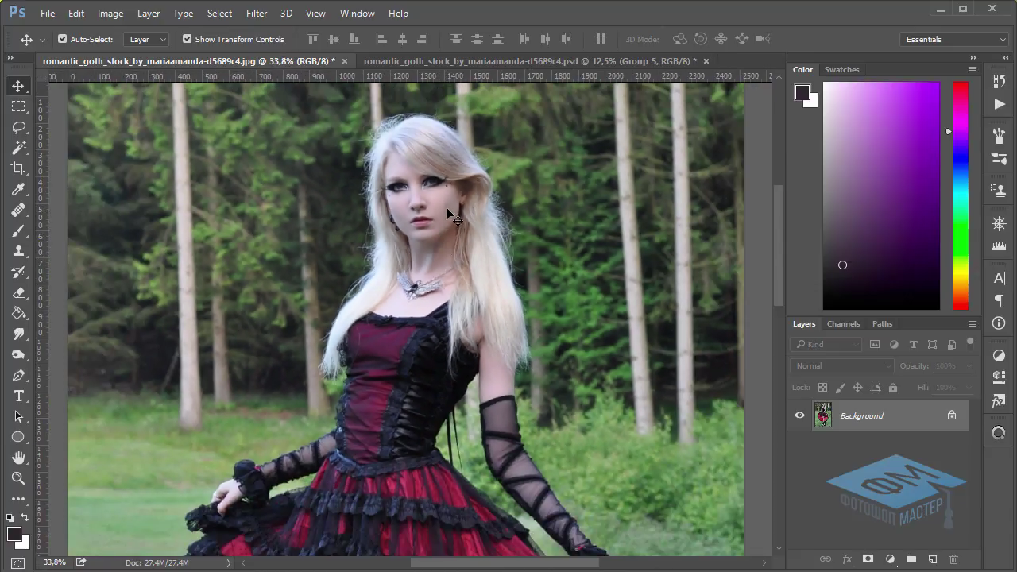Activate the Eyedropper tool
Screen dimensions: 1017x572
[18, 189]
